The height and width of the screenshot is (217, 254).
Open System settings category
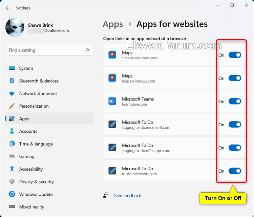pos(49,68)
